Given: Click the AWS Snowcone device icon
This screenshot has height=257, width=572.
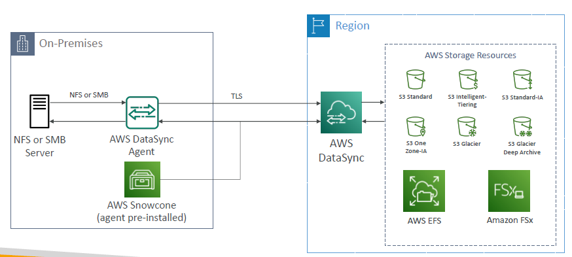Looking at the screenshot, I should pyautogui.click(x=142, y=179).
